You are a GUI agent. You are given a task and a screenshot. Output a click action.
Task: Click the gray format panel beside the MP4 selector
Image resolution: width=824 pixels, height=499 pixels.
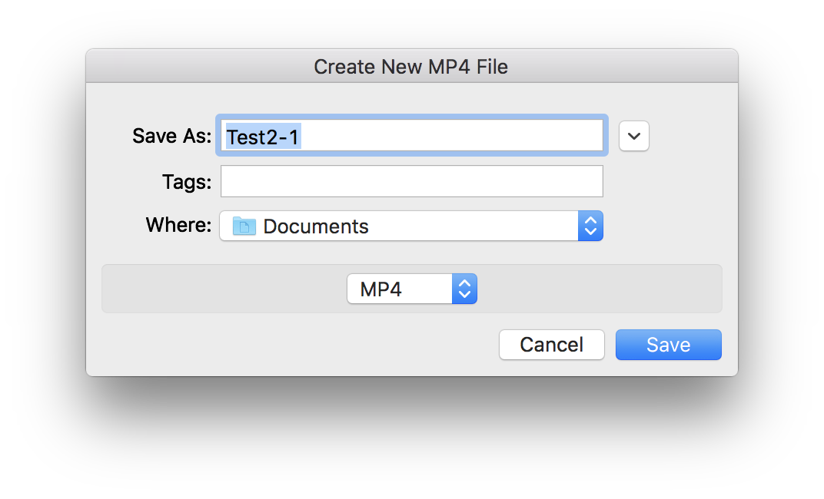223,289
